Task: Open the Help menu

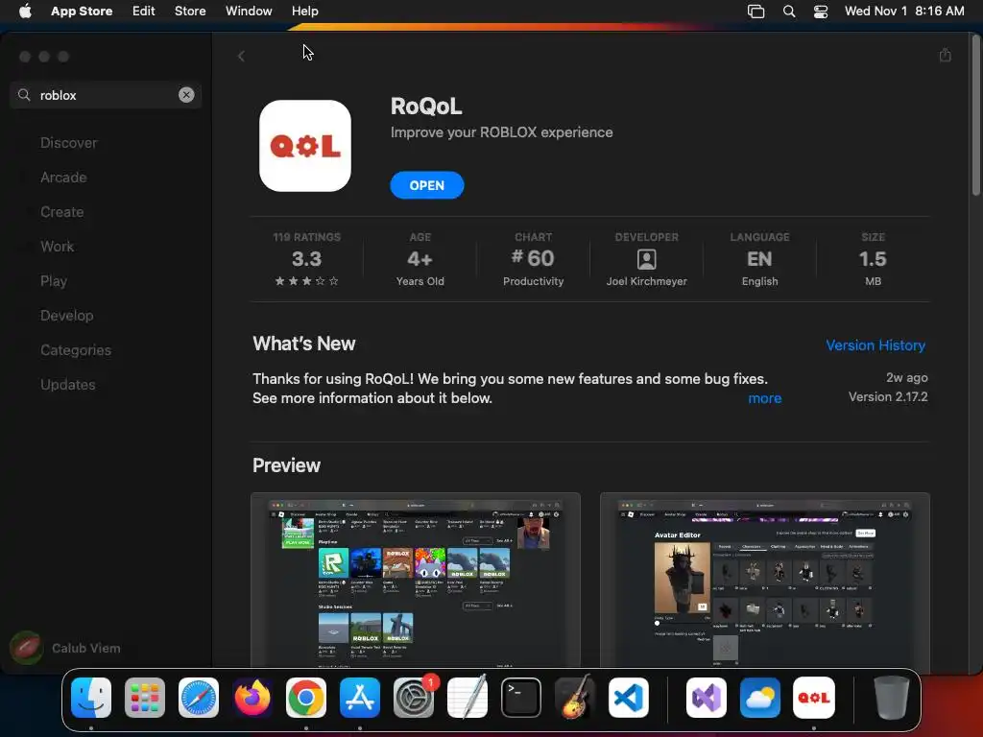Action: 304,11
